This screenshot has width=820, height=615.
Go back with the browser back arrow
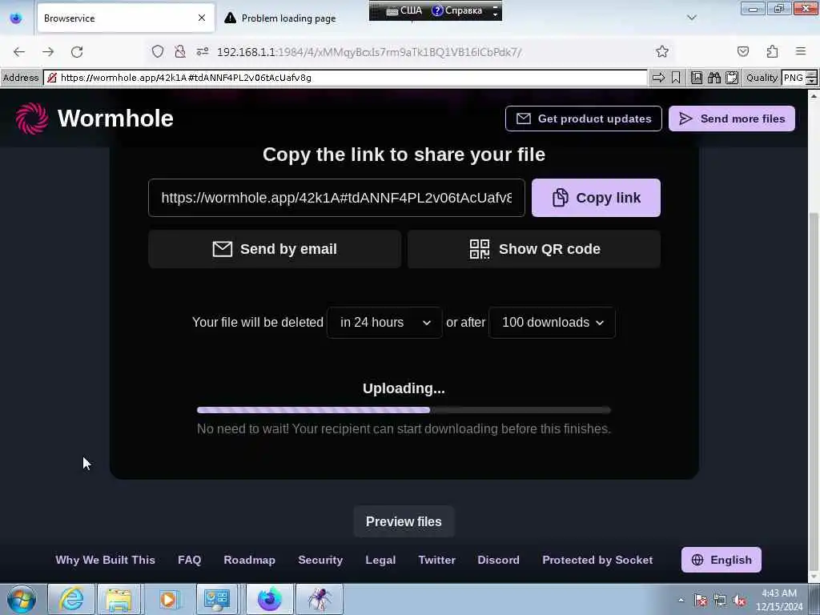(x=19, y=52)
